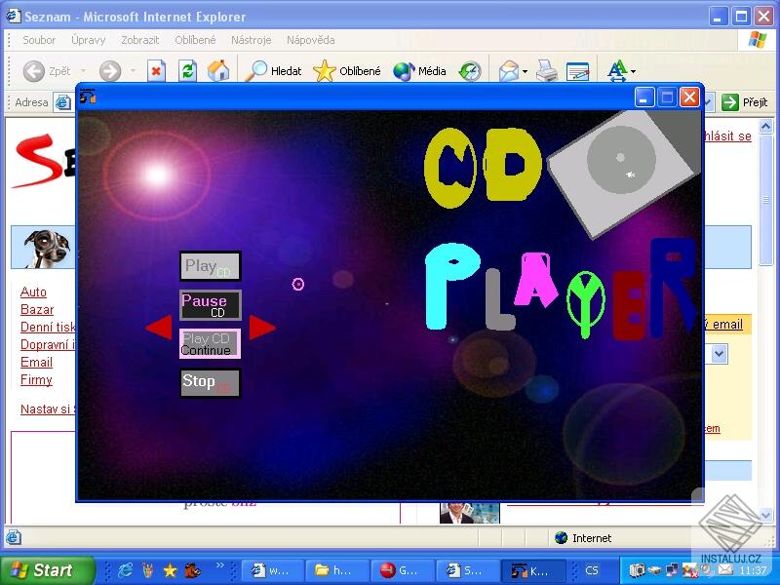This screenshot has width=780, height=585.
Task: Click the Stop loading red X icon
Action: click(156, 71)
